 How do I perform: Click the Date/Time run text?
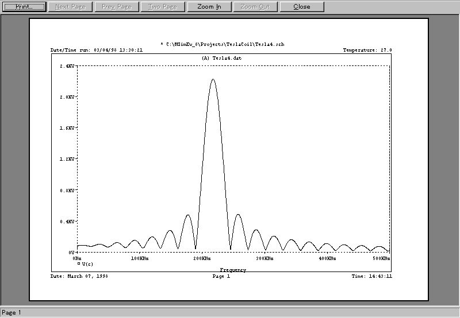coord(97,51)
